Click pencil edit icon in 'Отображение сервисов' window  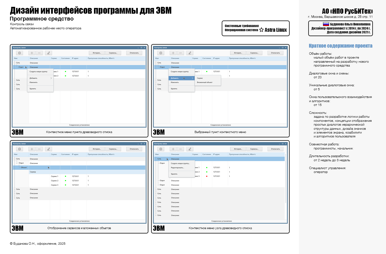click(48, 149)
